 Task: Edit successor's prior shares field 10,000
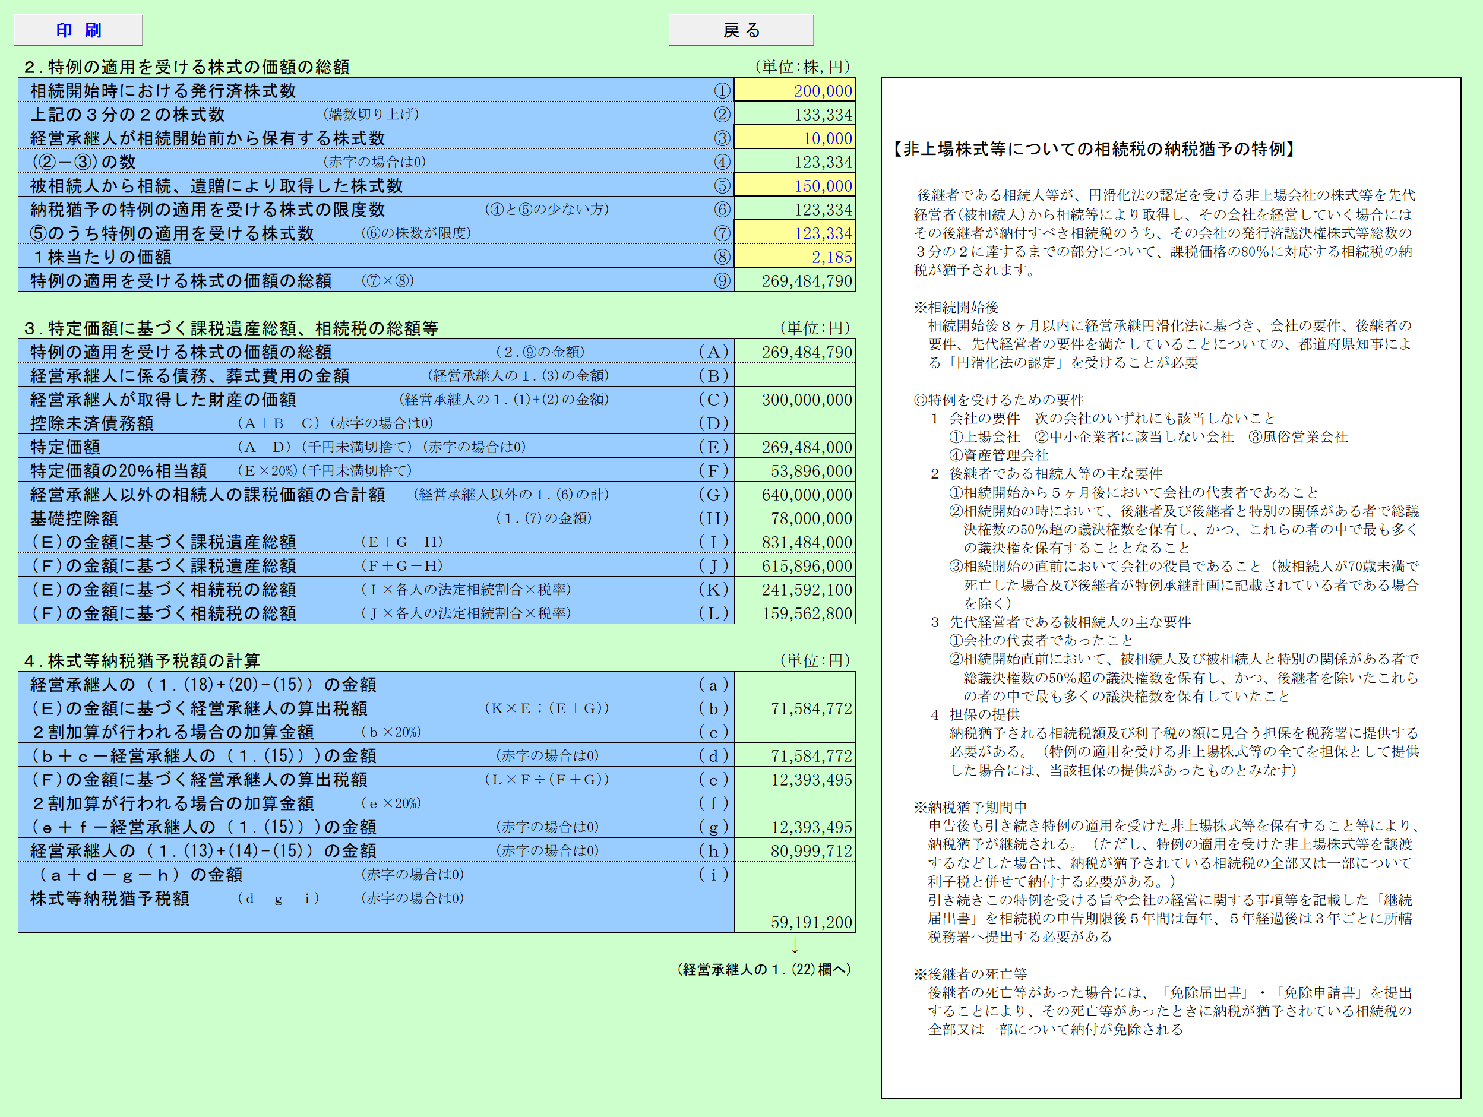(x=795, y=138)
